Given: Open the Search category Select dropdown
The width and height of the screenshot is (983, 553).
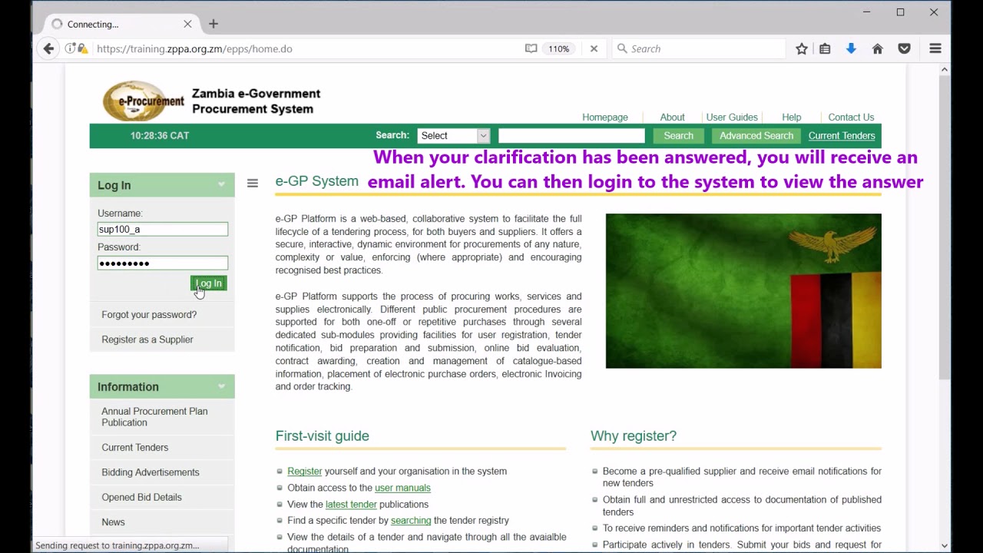Looking at the screenshot, I should pos(454,136).
